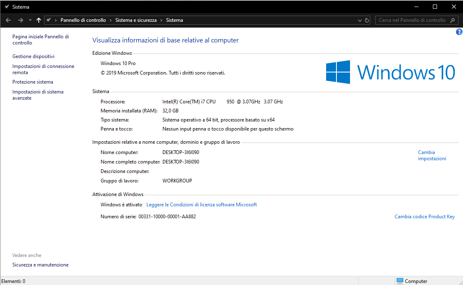Click the Visualizza informazioni di base heading
This screenshot has height=285, width=463.
point(165,40)
